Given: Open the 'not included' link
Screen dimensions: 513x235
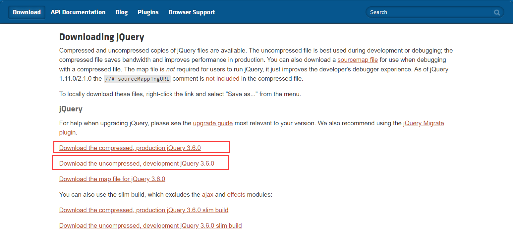Looking at the screenshot, I should [222, 79].
